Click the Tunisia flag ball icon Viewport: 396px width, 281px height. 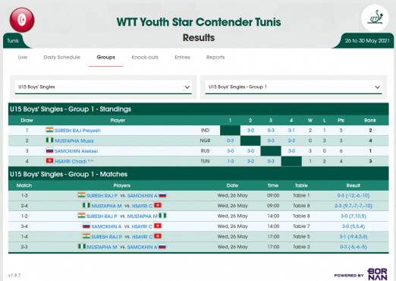[22, 20]
